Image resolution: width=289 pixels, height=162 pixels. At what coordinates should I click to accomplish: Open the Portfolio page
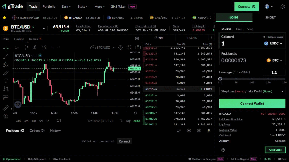point(49,7)
